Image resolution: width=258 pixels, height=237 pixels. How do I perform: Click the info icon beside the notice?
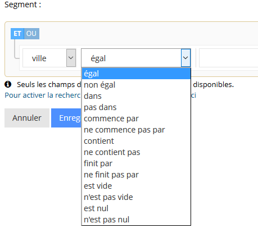[8, 84]
